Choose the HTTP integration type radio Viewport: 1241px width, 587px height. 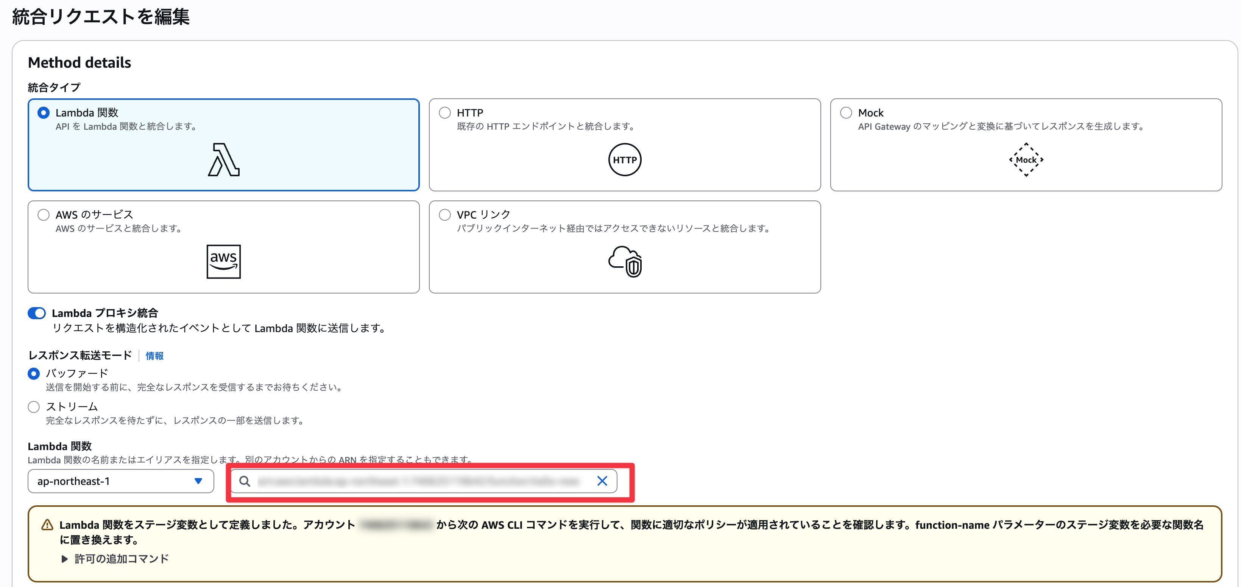pos(445,113)
